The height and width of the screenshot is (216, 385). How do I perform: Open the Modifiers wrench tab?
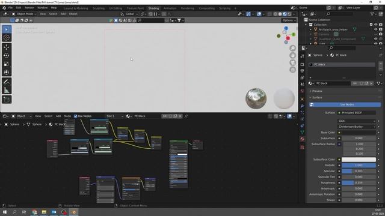(x=302, y=106)
